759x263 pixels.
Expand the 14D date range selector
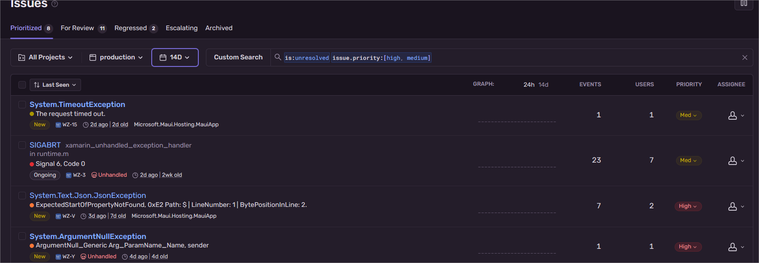pos(175,58)
